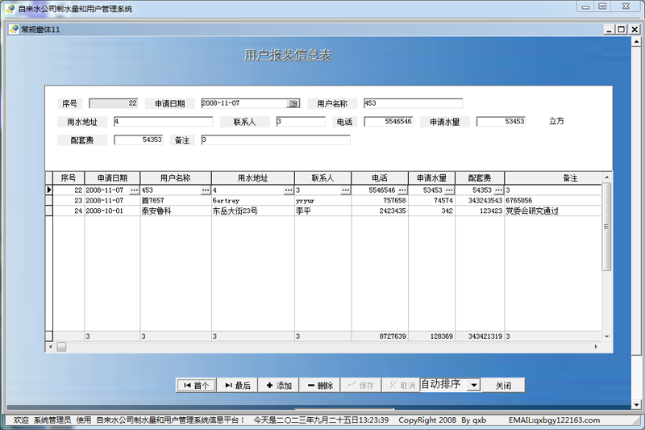Click the ellipsis button in 电话 grid cell
The image size is (645, 430).
click(x=402, y=190)
